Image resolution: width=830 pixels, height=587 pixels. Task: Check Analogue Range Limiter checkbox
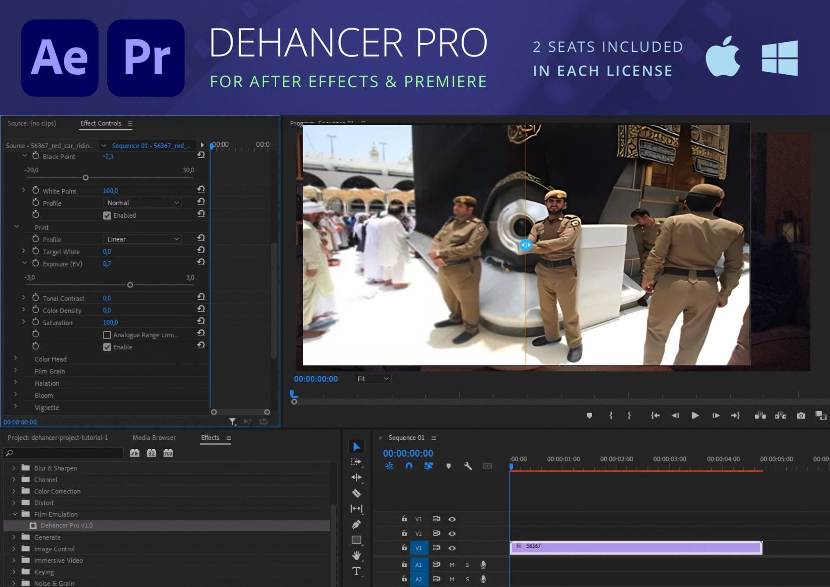(x=107, y=335)
